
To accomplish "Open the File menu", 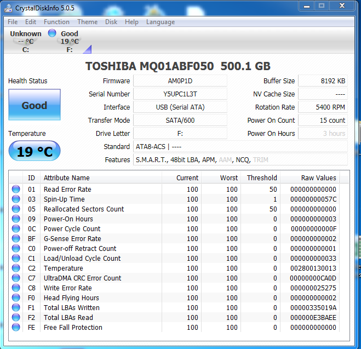I will click(13, 22).
